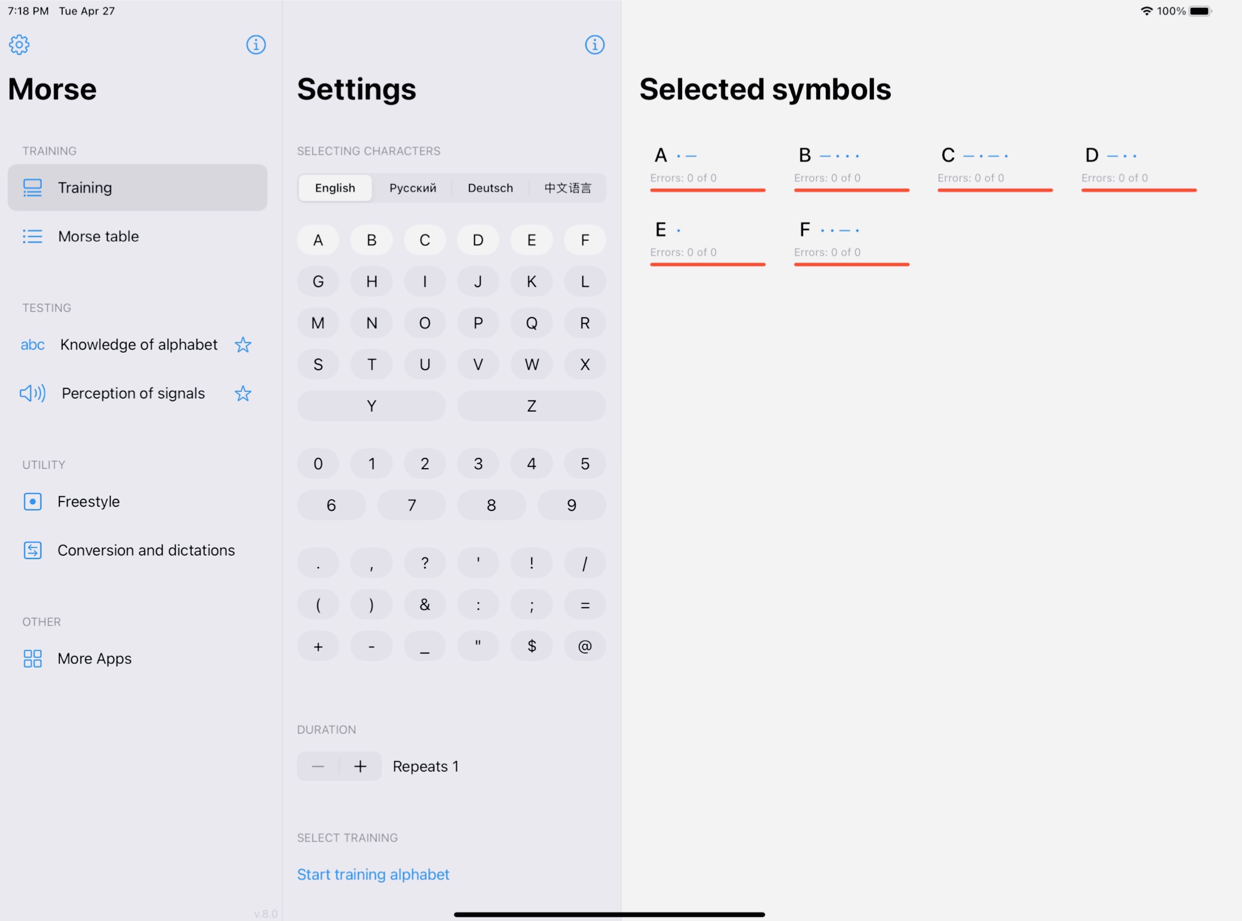The image size is (1242, 921).
Task: Star the Perception of signals test
Action: [243, 394]
